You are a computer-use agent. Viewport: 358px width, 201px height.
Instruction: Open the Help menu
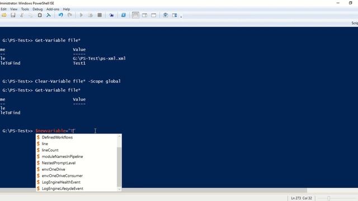pyautogui.click(x=67, y=9)
